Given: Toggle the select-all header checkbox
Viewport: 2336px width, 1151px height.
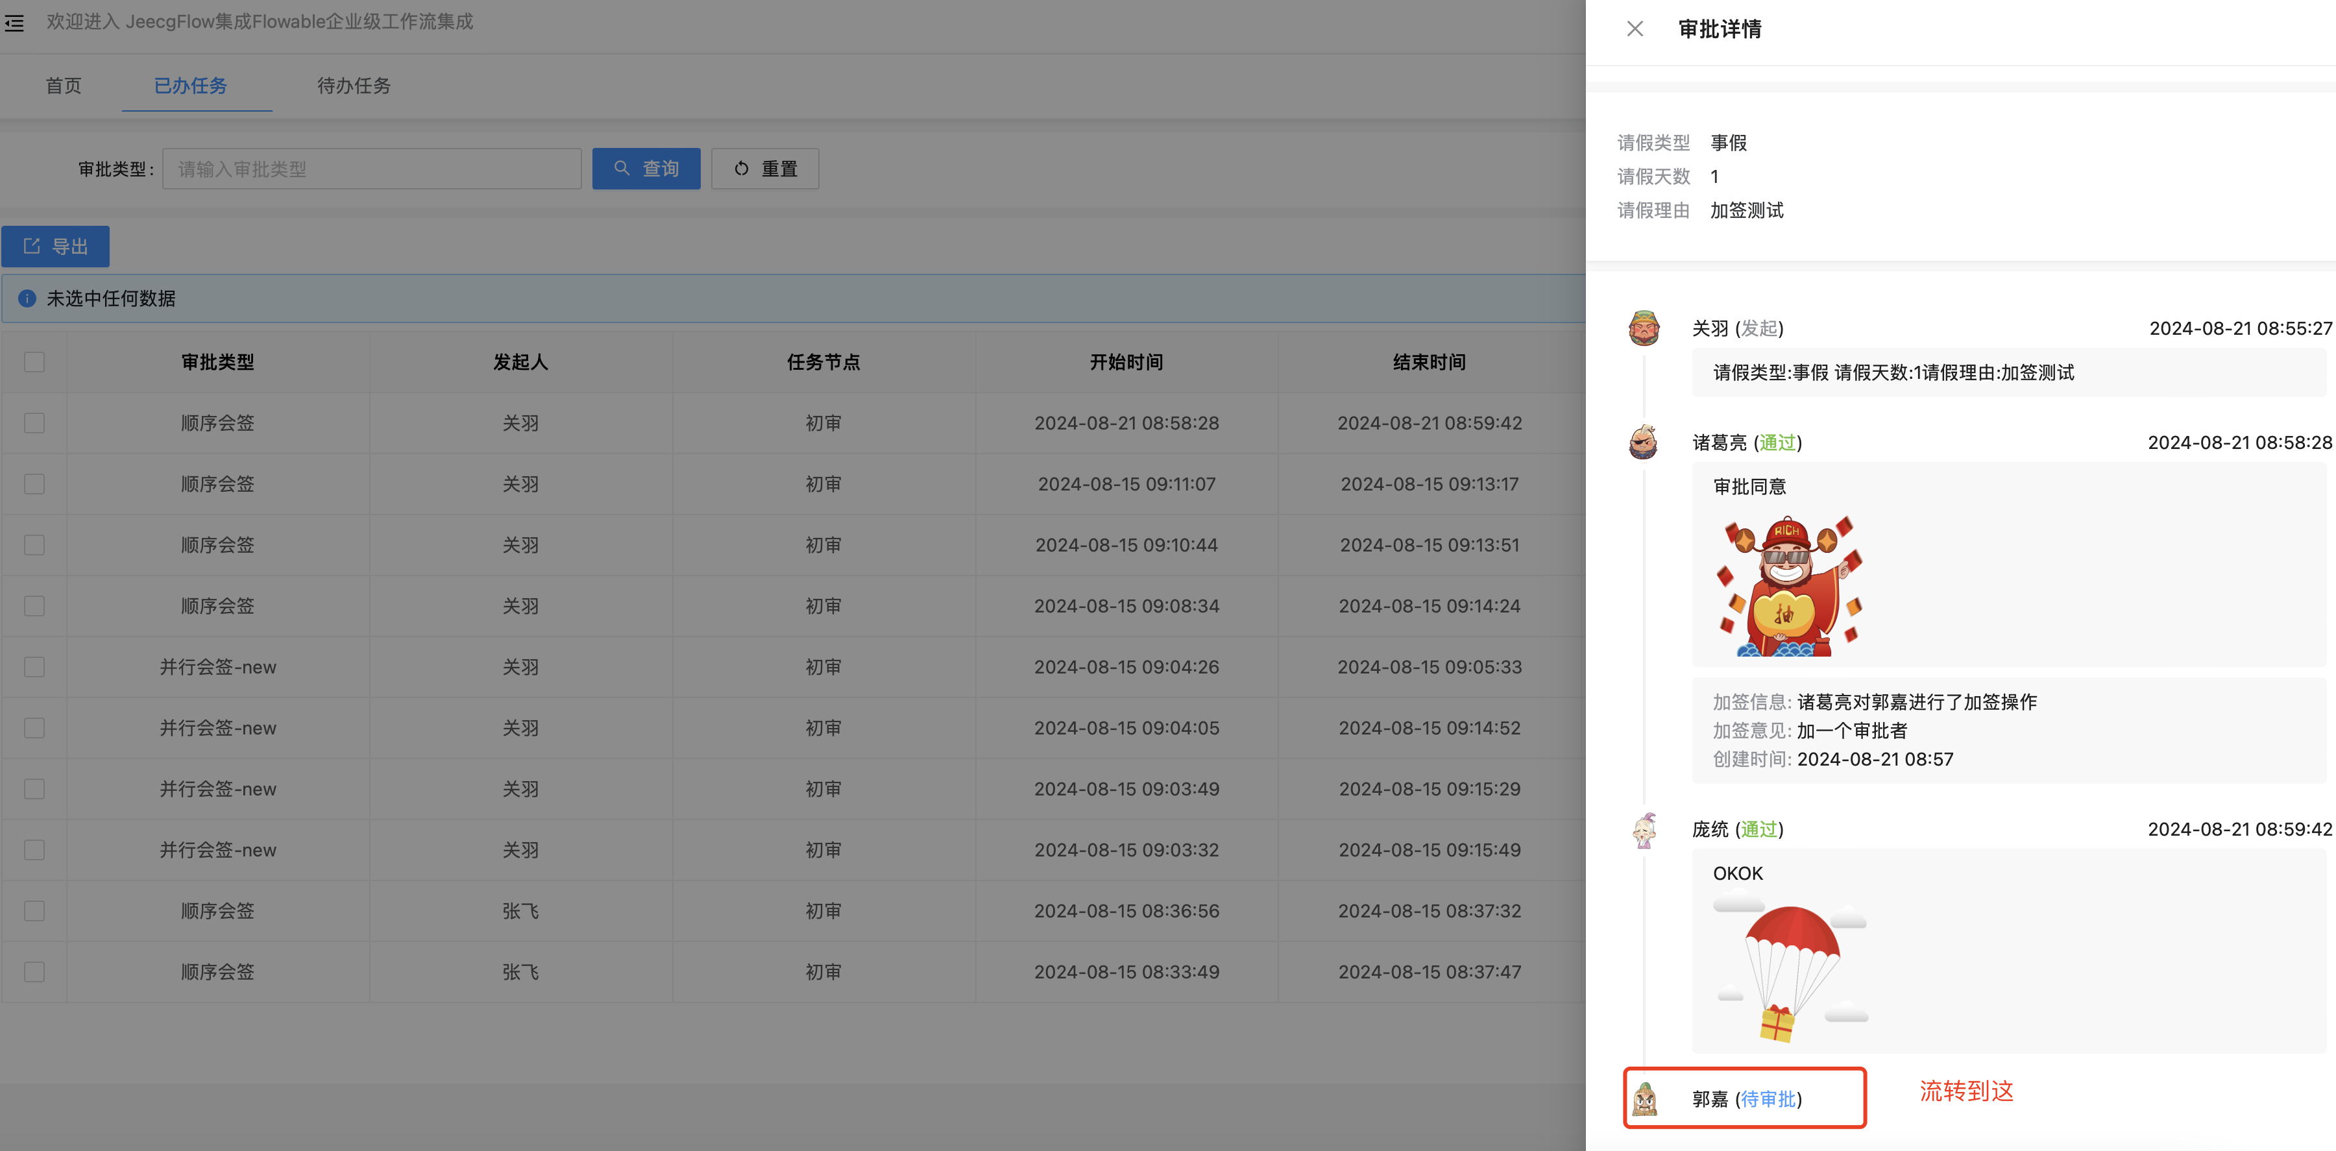Looking at the screenshot, I should [x=34, y=362].
